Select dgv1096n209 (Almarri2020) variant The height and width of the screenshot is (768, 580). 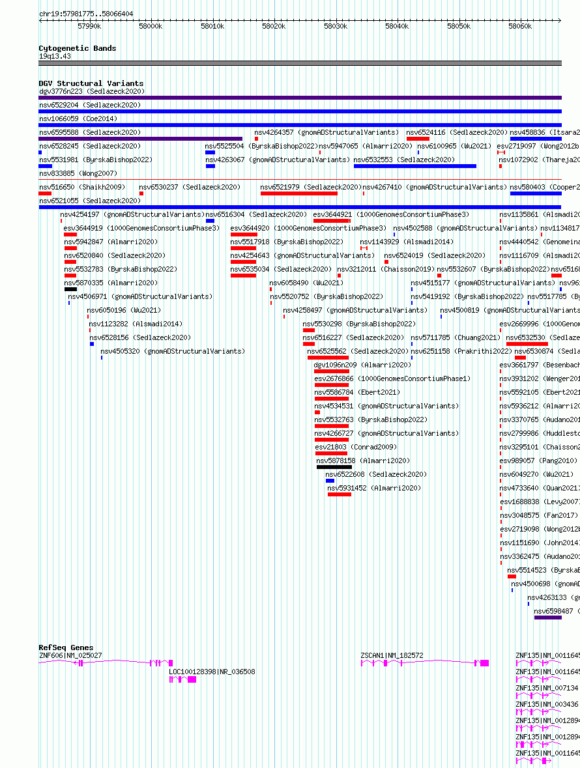coord(362,365)
